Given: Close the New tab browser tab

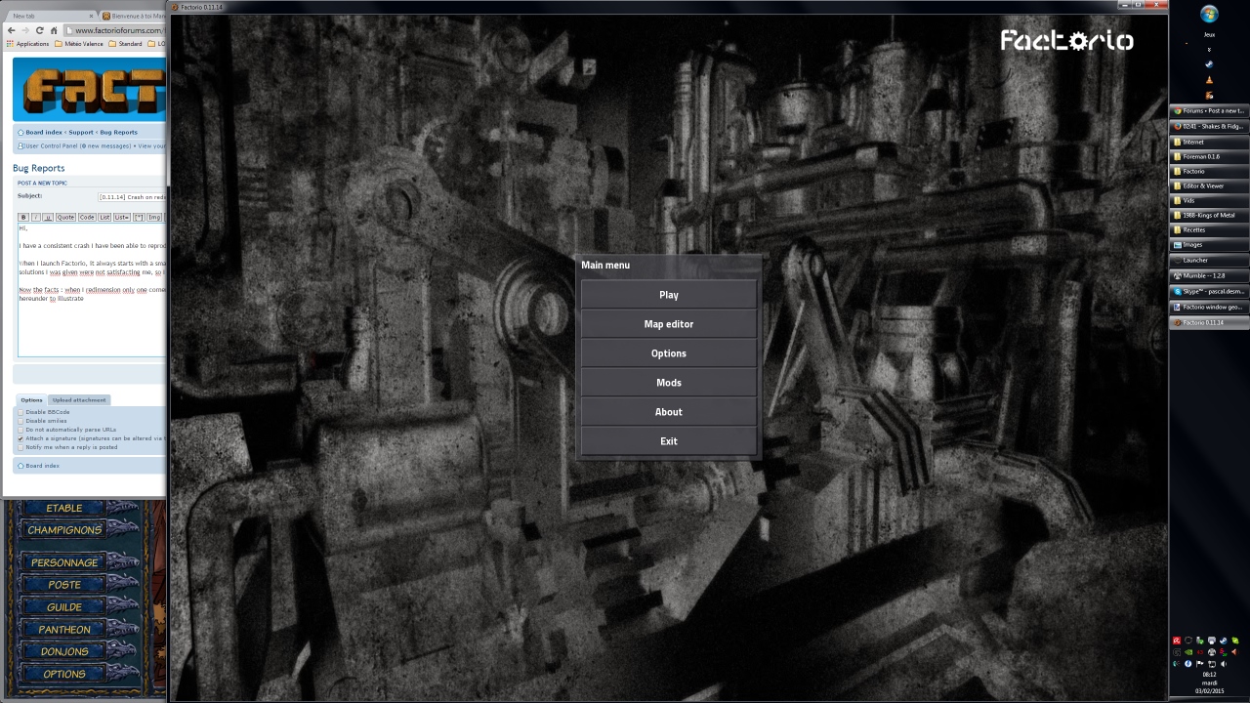Looking at the screenshot, I should [x=91, y=17].
